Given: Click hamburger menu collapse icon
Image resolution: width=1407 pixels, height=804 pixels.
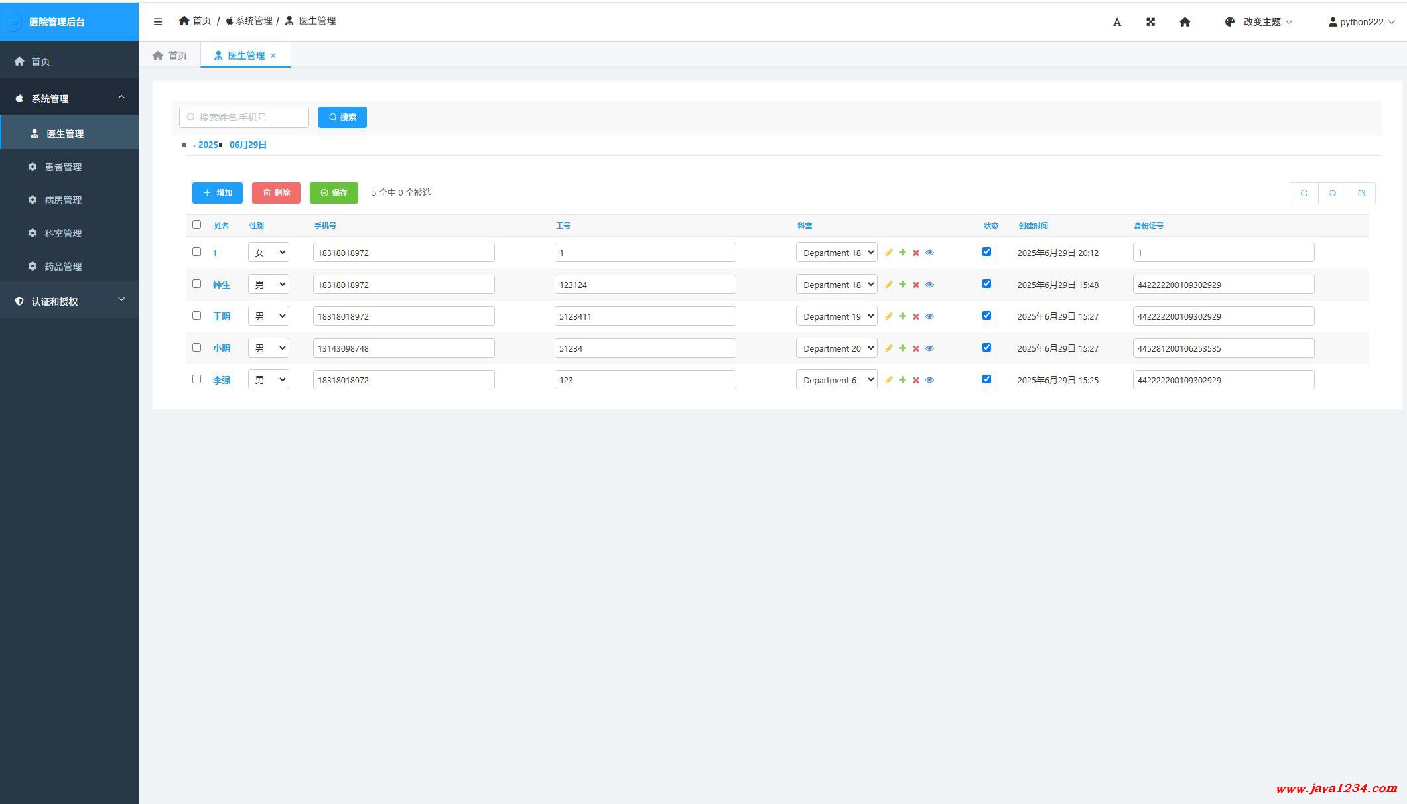Looking at the screenshot, I should (158, 21).
